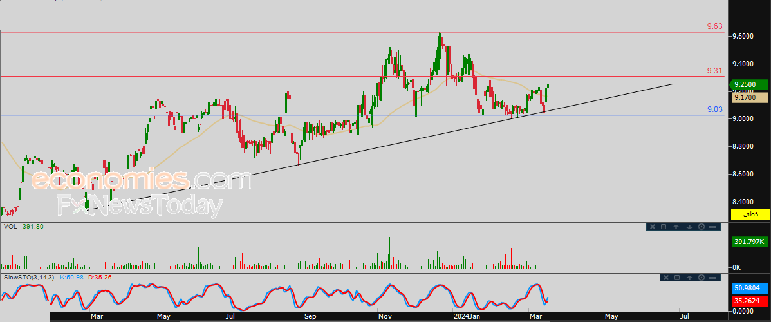Image resolution: width=771 pixels, height=322 pixels.
Task: Click the K:50.98 stochastic value
Action: pyautogui.click(x=71, y=277)
